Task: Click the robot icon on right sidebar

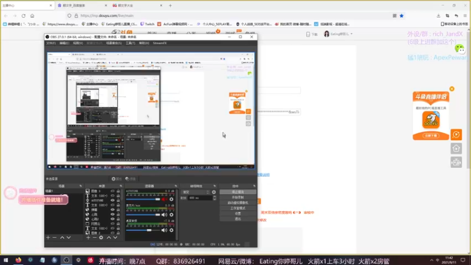Action: click(x=456, y=163)
